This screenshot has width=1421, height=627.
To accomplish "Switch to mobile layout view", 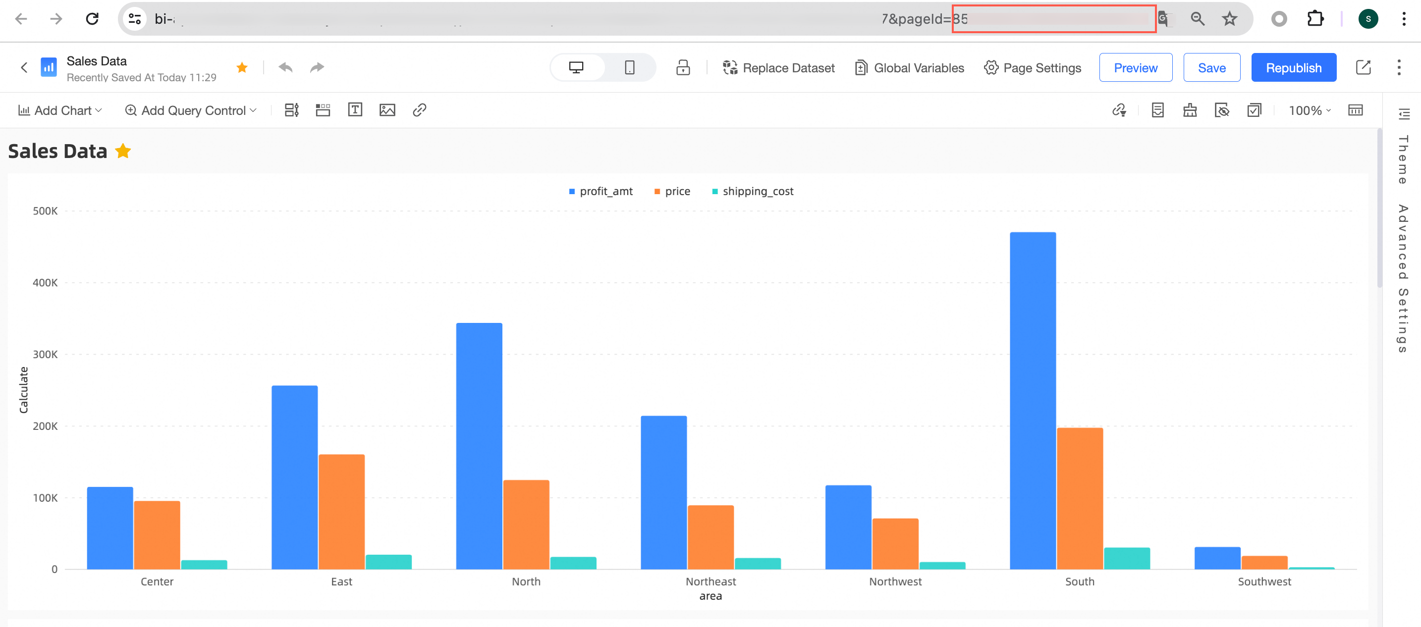I will [629, 67].
